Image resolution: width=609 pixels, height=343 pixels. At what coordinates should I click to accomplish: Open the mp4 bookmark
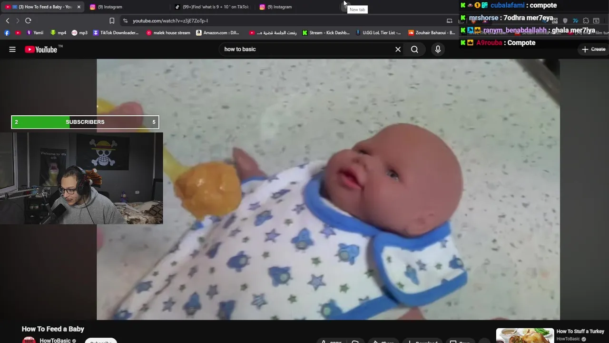click(58, 33)
